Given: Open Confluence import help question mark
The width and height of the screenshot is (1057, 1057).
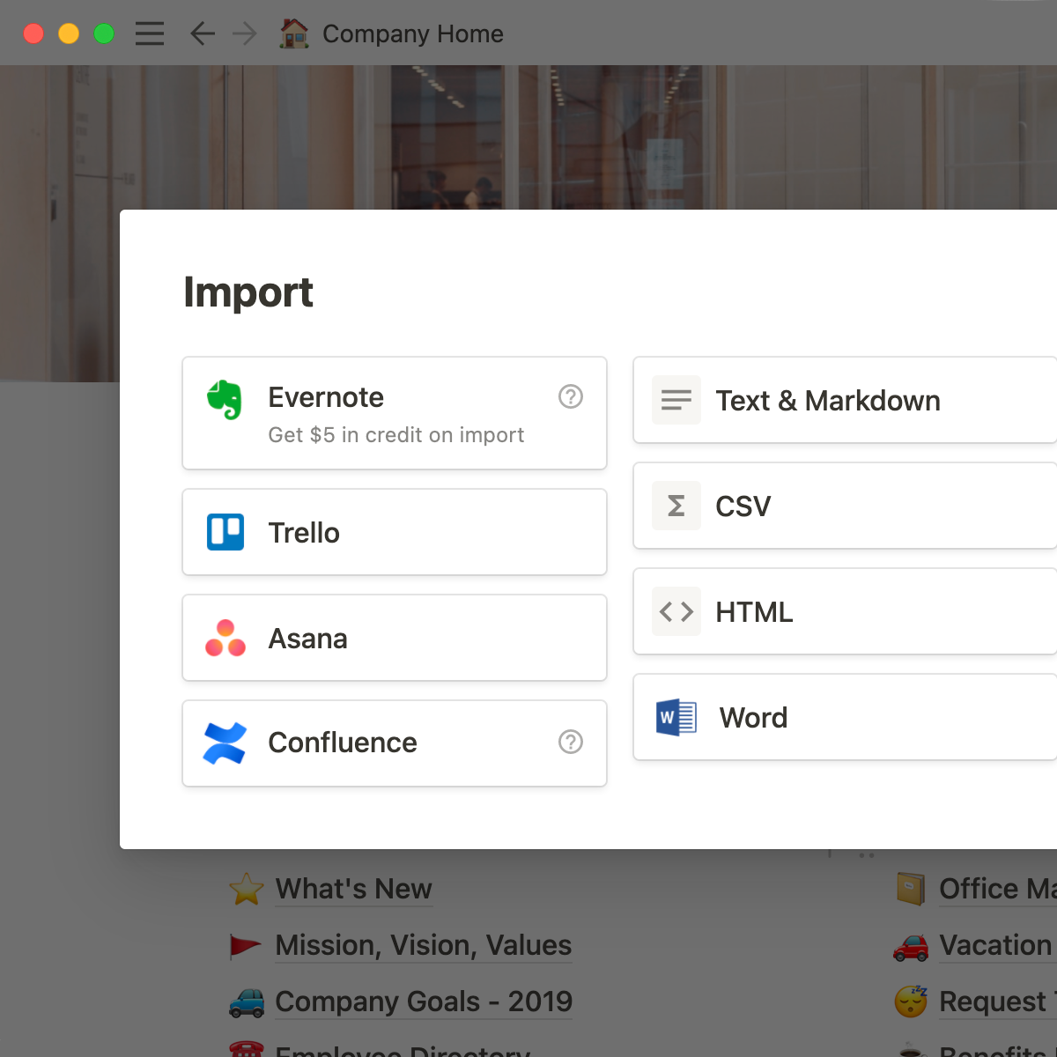Looking at the screenshot, I should pos(571,743).
